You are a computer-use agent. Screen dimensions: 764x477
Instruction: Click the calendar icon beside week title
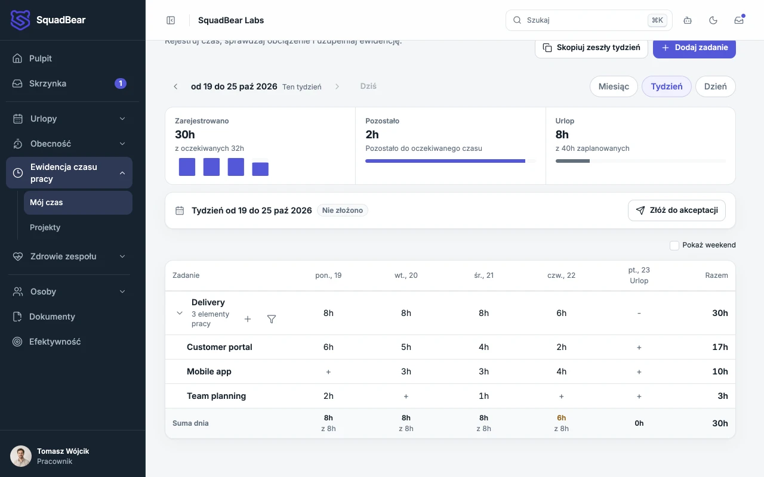click(x=180, y=210)
